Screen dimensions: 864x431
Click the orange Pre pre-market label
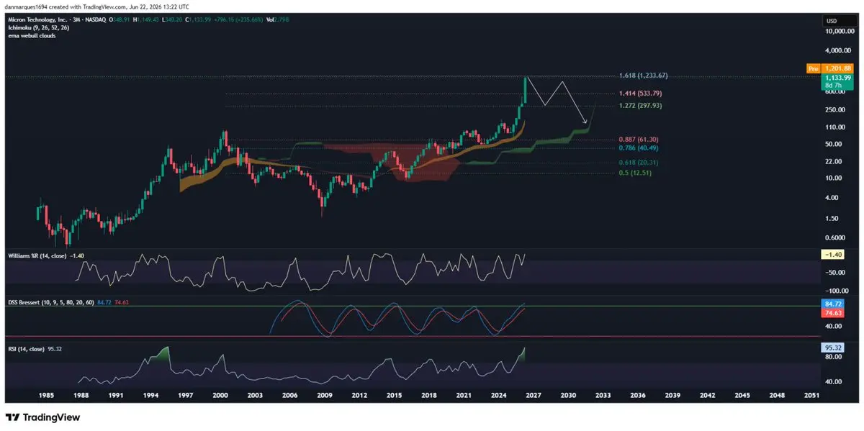tap(814, 68)
